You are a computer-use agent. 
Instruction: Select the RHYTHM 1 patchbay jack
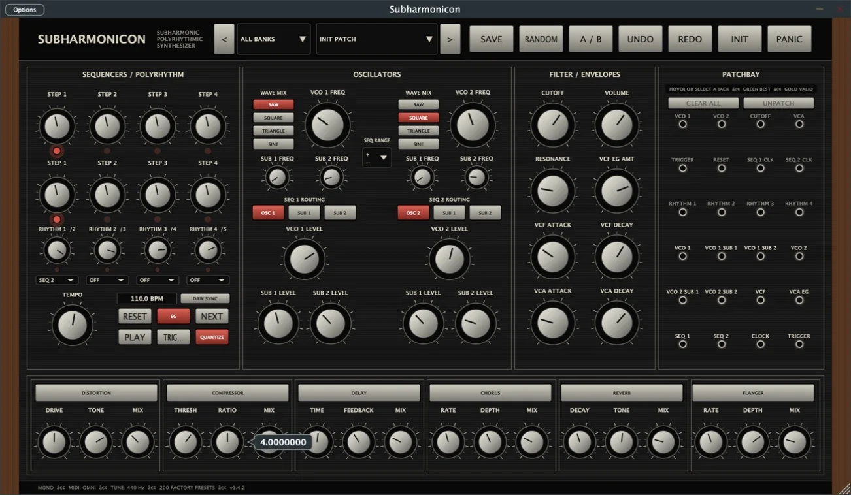click(x=682, y=212)
